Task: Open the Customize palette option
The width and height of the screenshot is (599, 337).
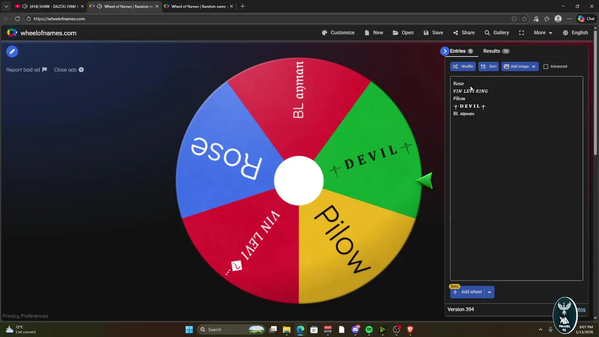Action: point(338,33)
